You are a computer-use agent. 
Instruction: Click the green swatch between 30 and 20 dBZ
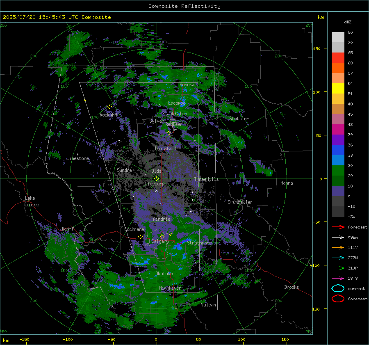pos(338,171)
